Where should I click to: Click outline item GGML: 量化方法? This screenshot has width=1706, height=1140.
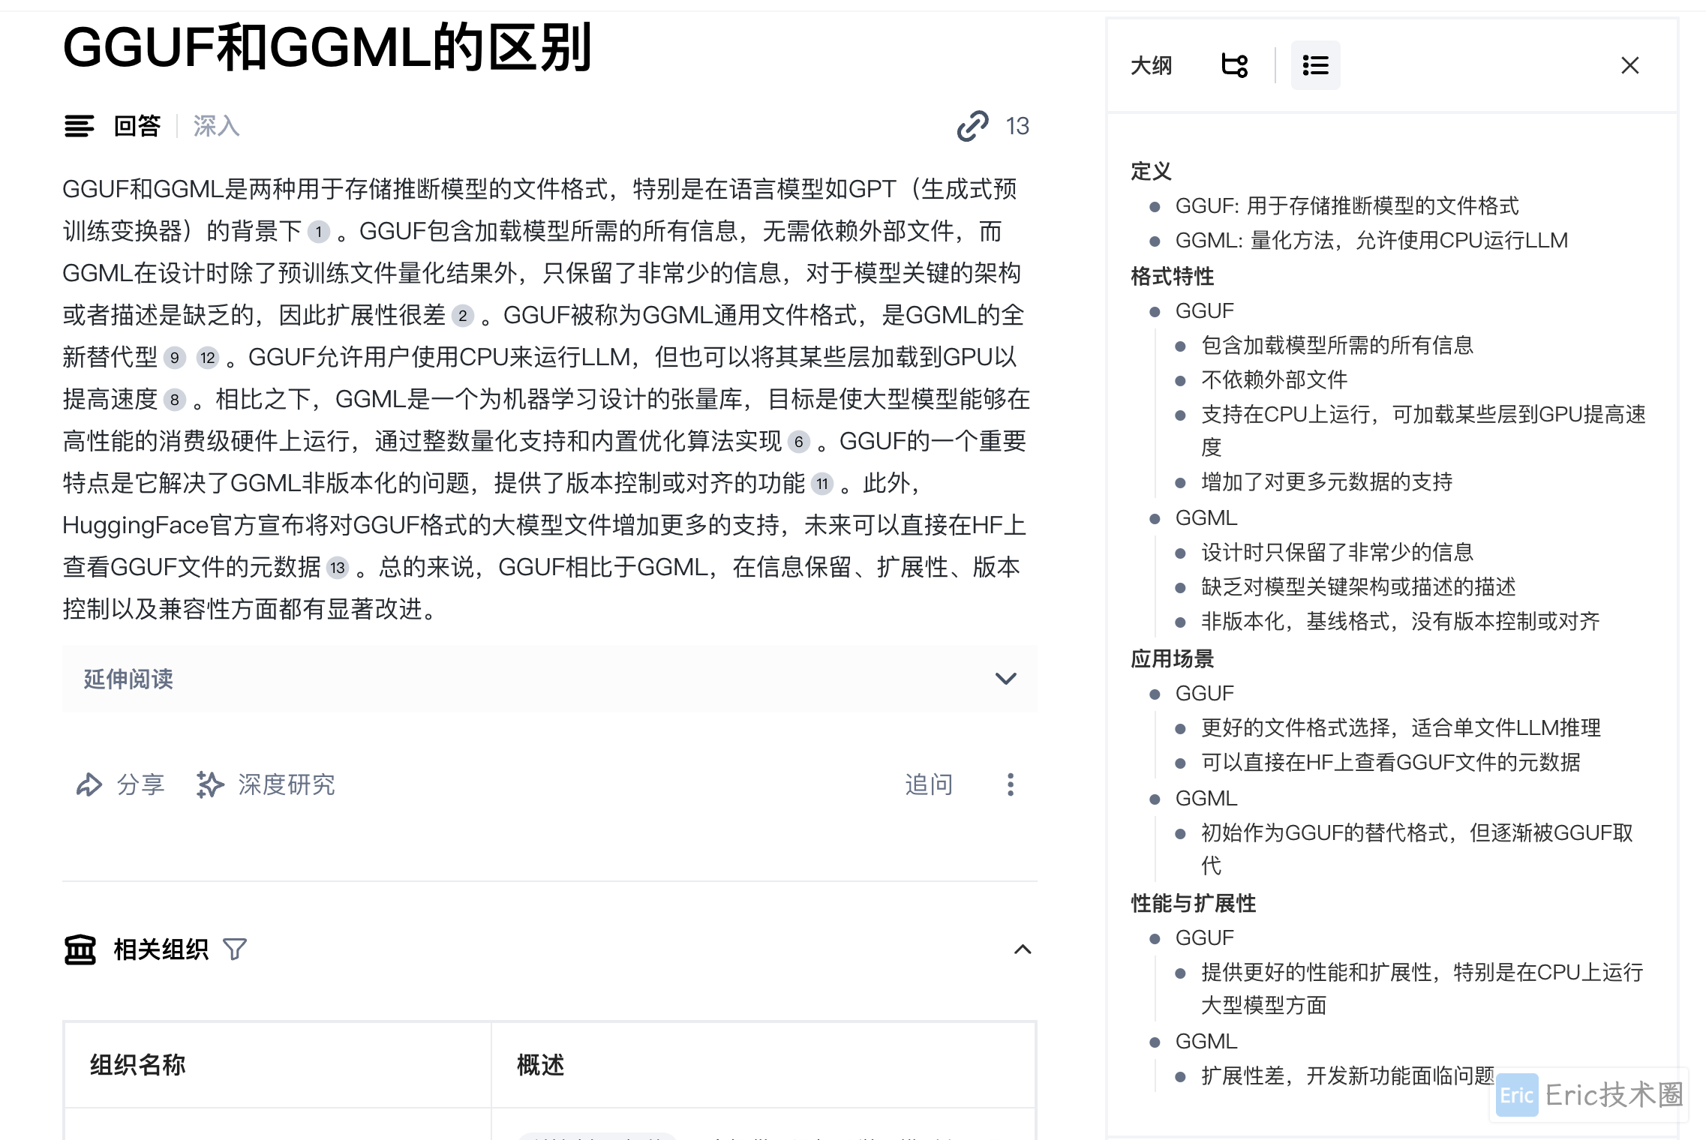[1371, 240]
